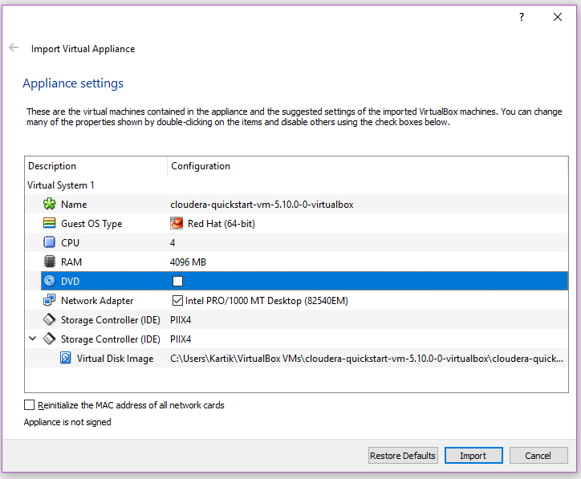Click the RAM memory icon
The image size is (581, 479).
[x=49, y=262]
